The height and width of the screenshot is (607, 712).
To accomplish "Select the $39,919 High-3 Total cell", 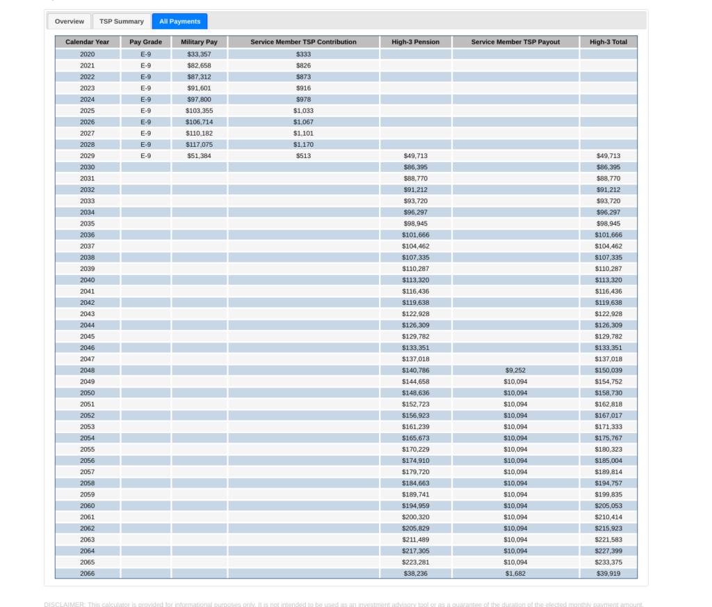I will [x=608, y=574].
